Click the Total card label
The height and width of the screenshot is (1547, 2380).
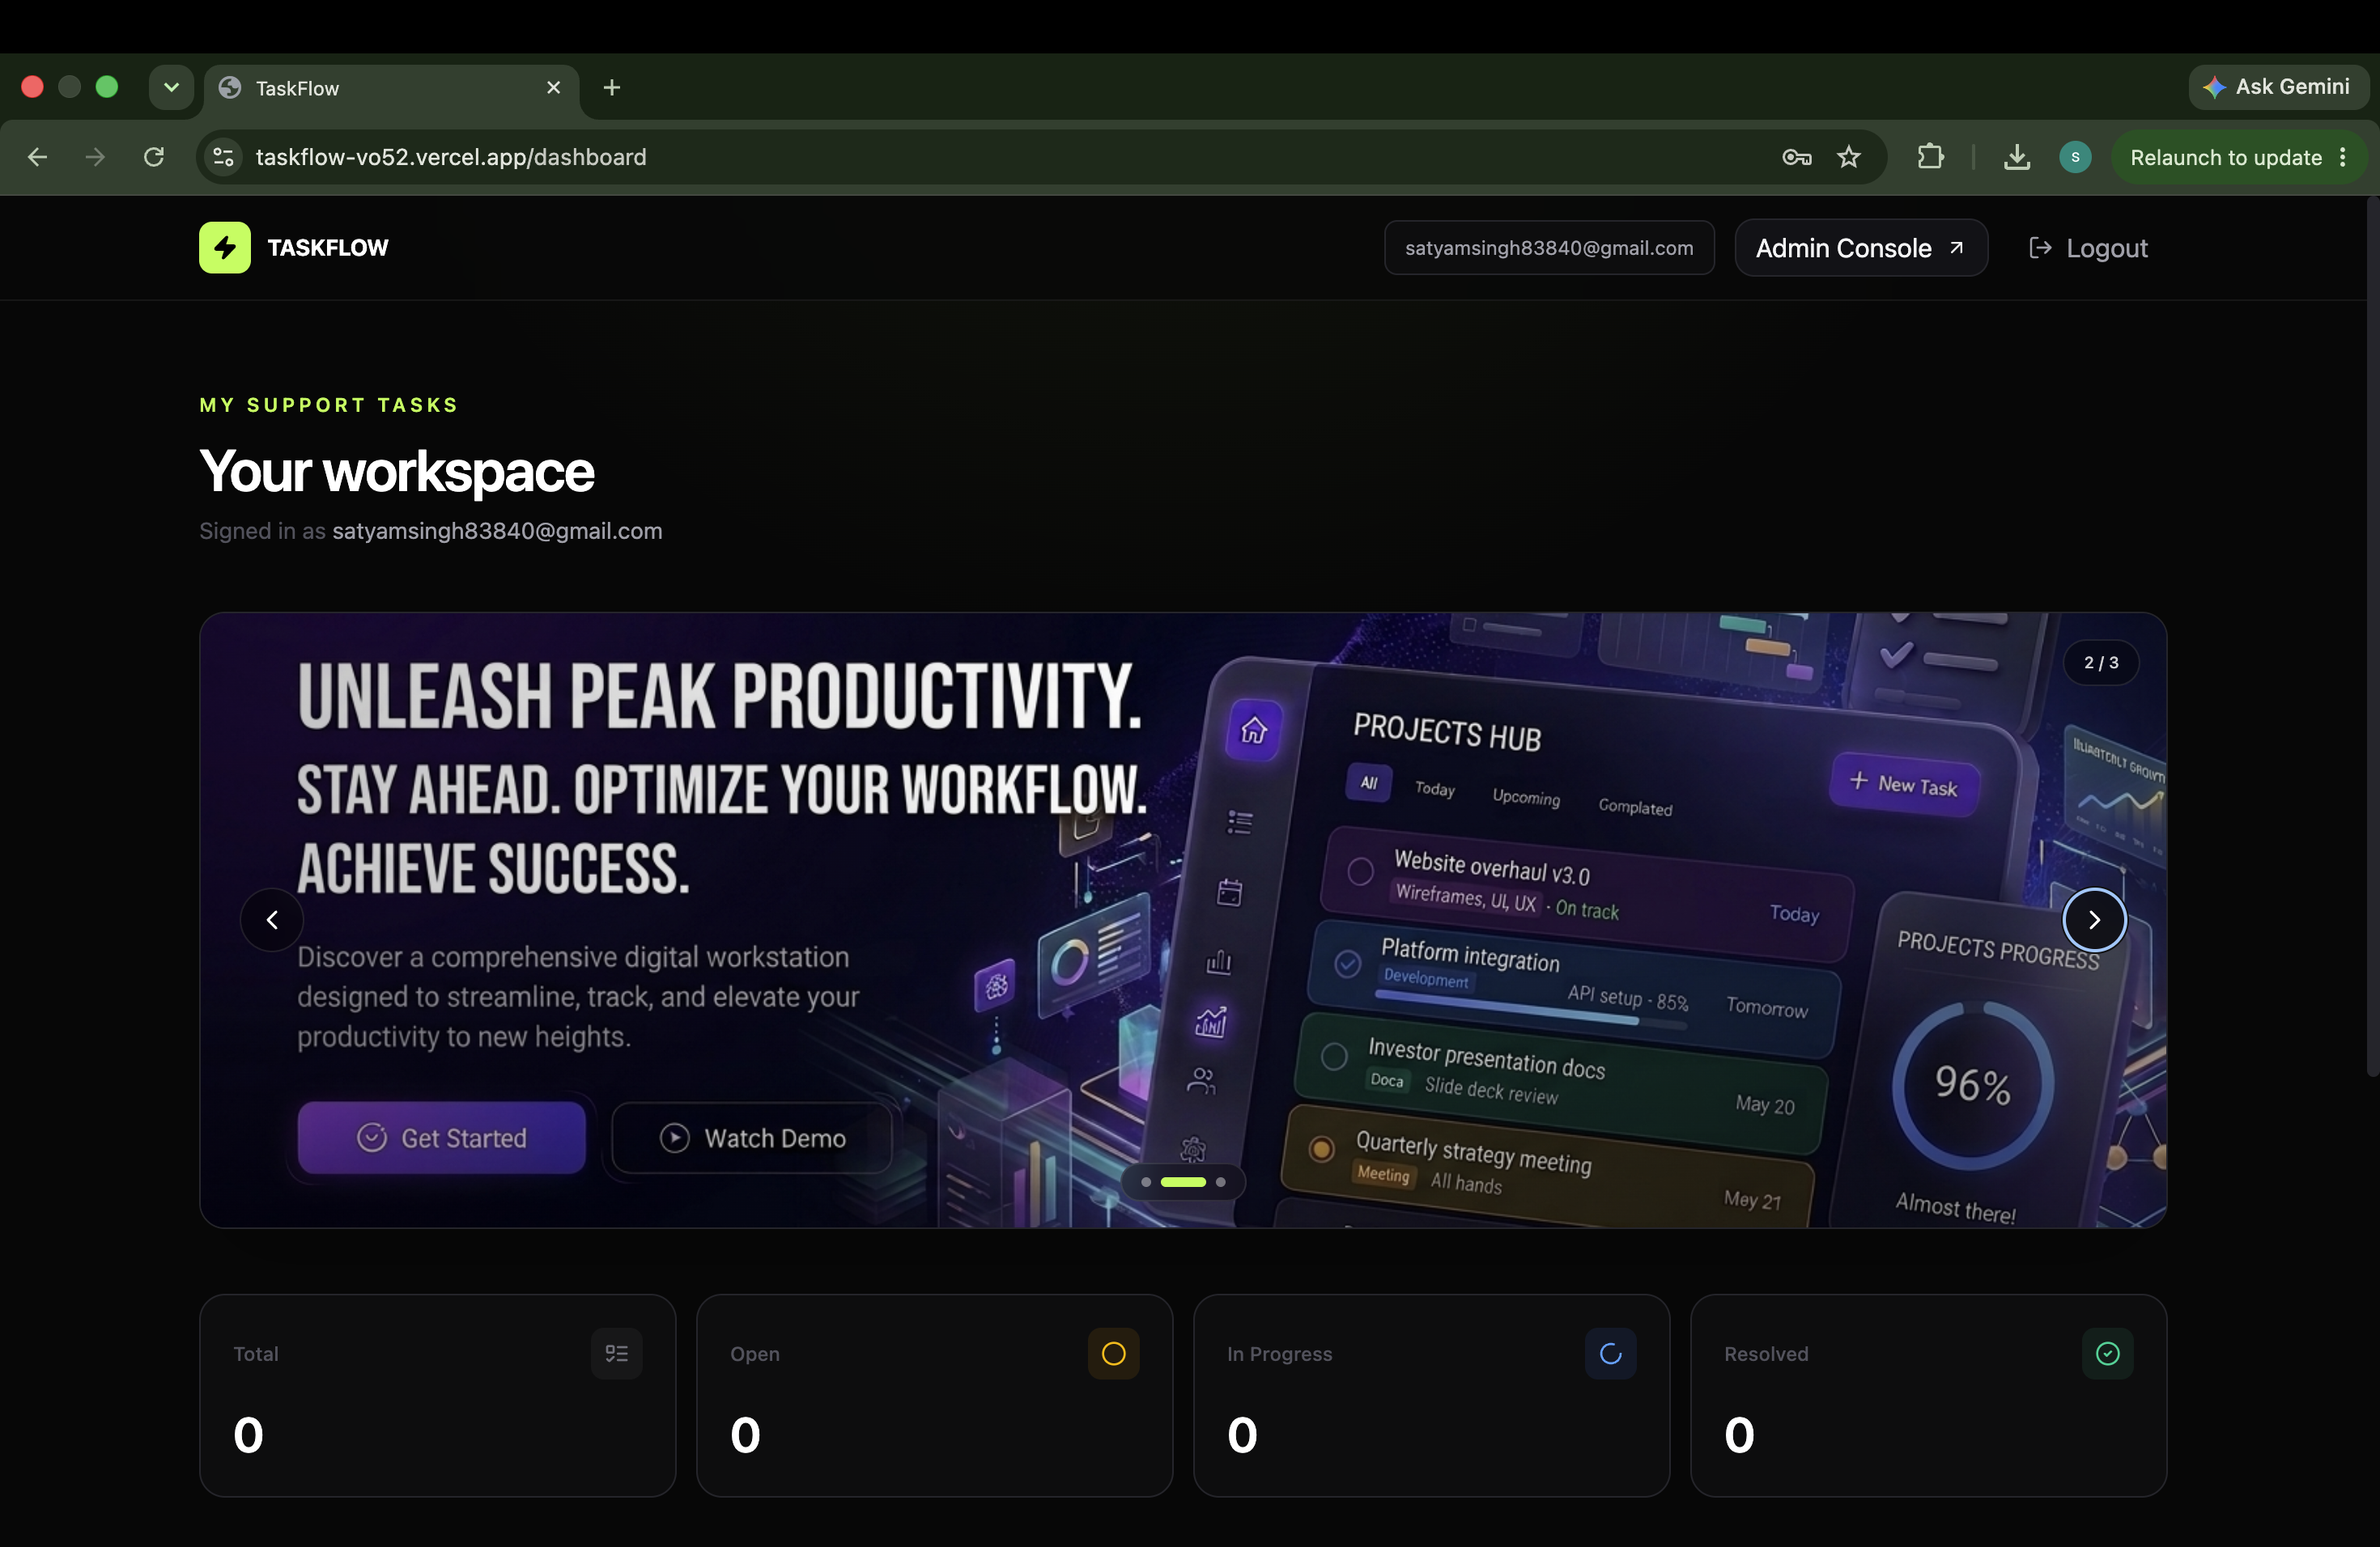point(256,1353)
